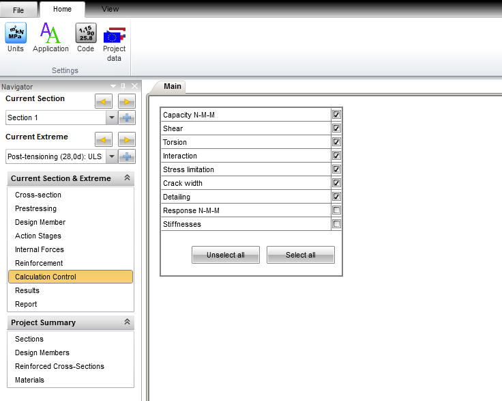Screen dimensions: 502x401
Task: Pin the Navigator panel
Action: click(123, 87)
